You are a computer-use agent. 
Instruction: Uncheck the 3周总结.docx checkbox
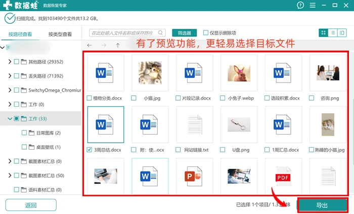coord(89,150)
